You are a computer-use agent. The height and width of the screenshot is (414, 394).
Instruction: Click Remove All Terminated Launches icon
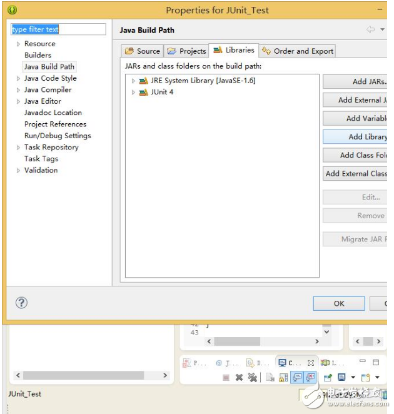click(x=253, y=377)
